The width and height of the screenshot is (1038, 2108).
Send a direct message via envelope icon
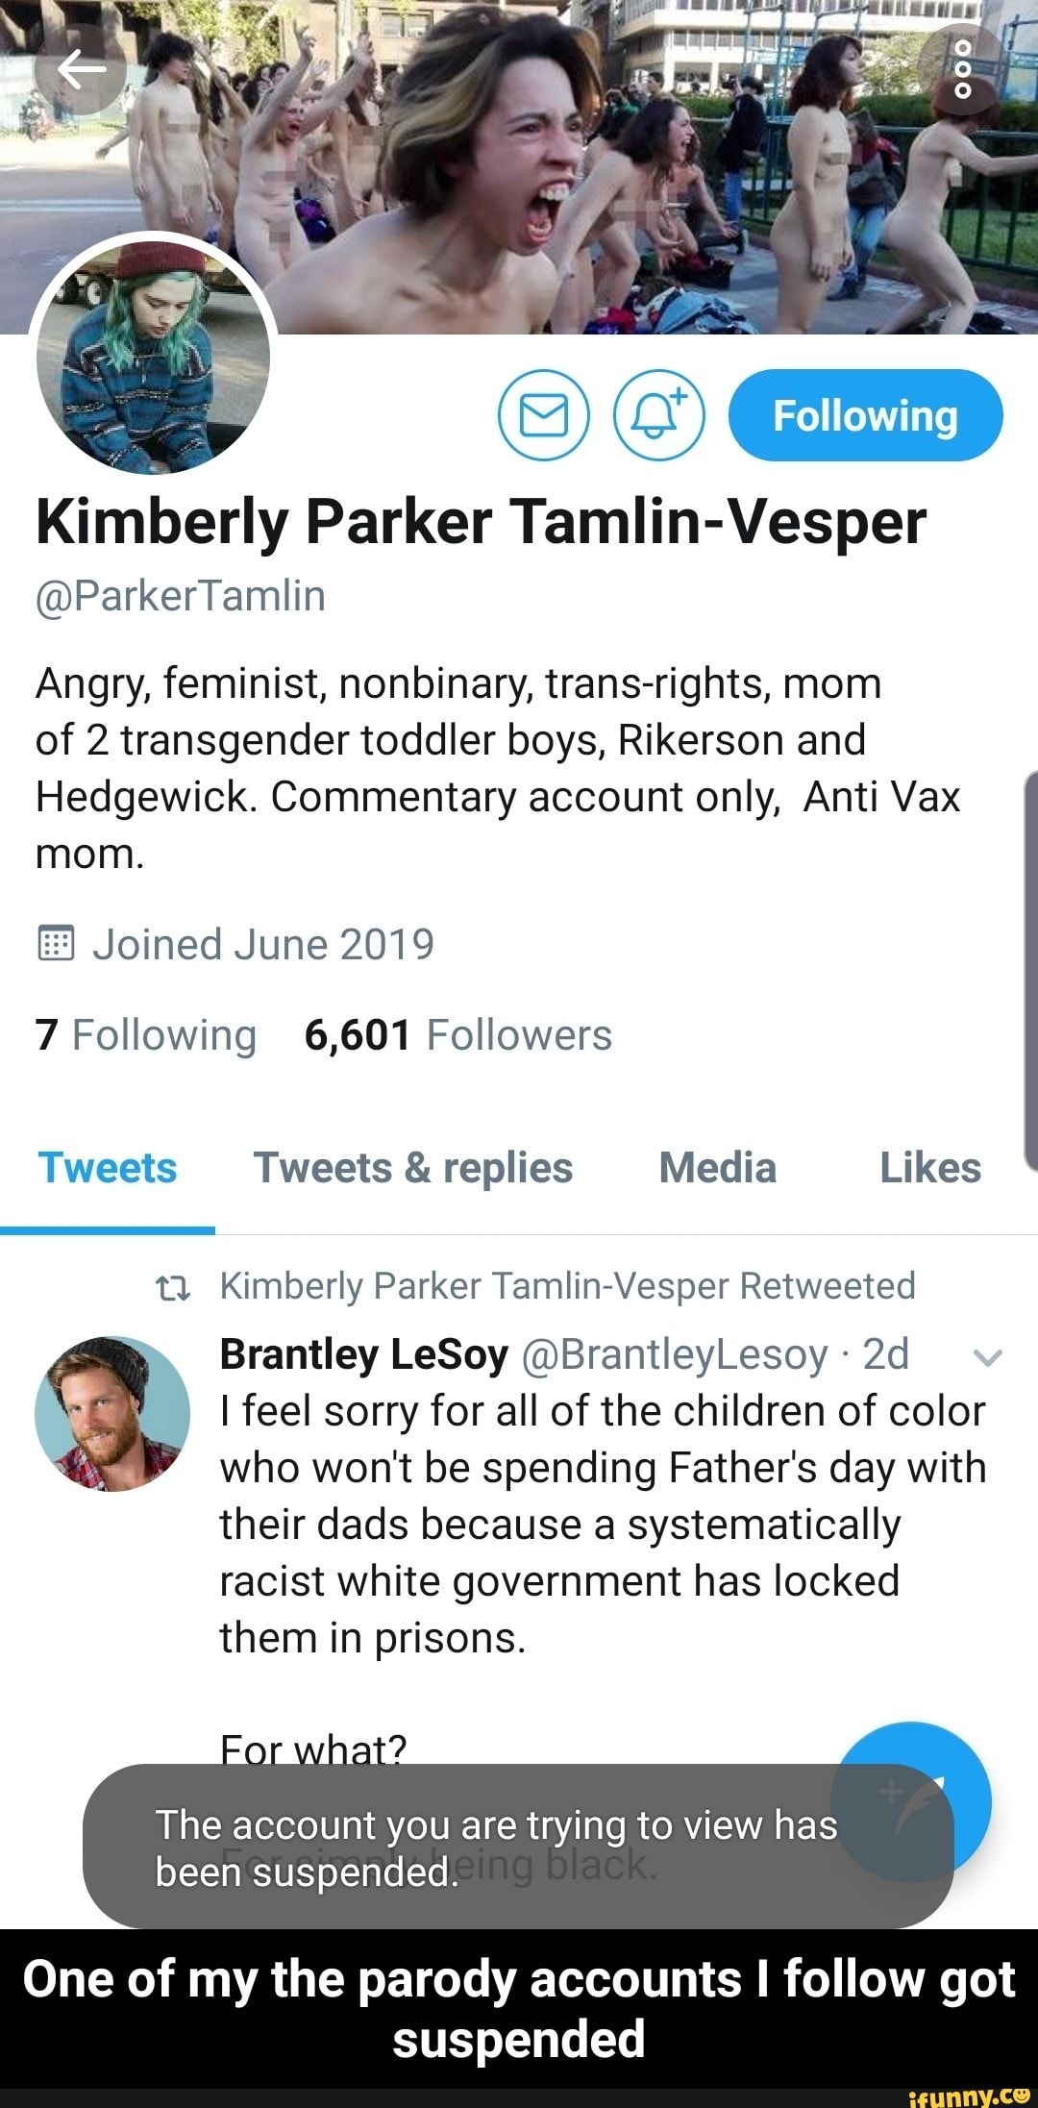543,415
